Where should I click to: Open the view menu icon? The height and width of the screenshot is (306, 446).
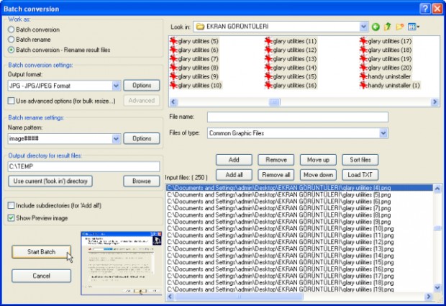(414, 27)
